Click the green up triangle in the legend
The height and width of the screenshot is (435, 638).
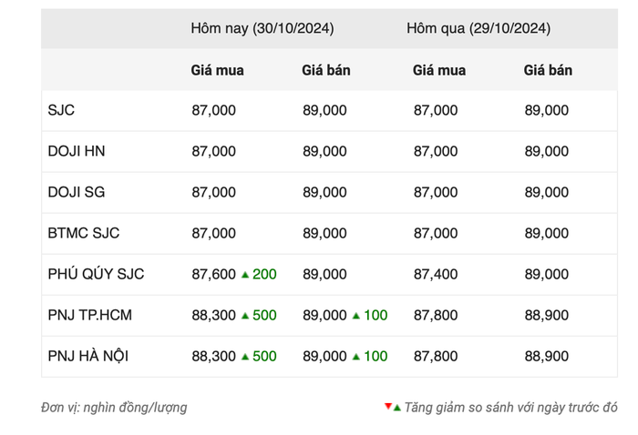click(397, 408)
